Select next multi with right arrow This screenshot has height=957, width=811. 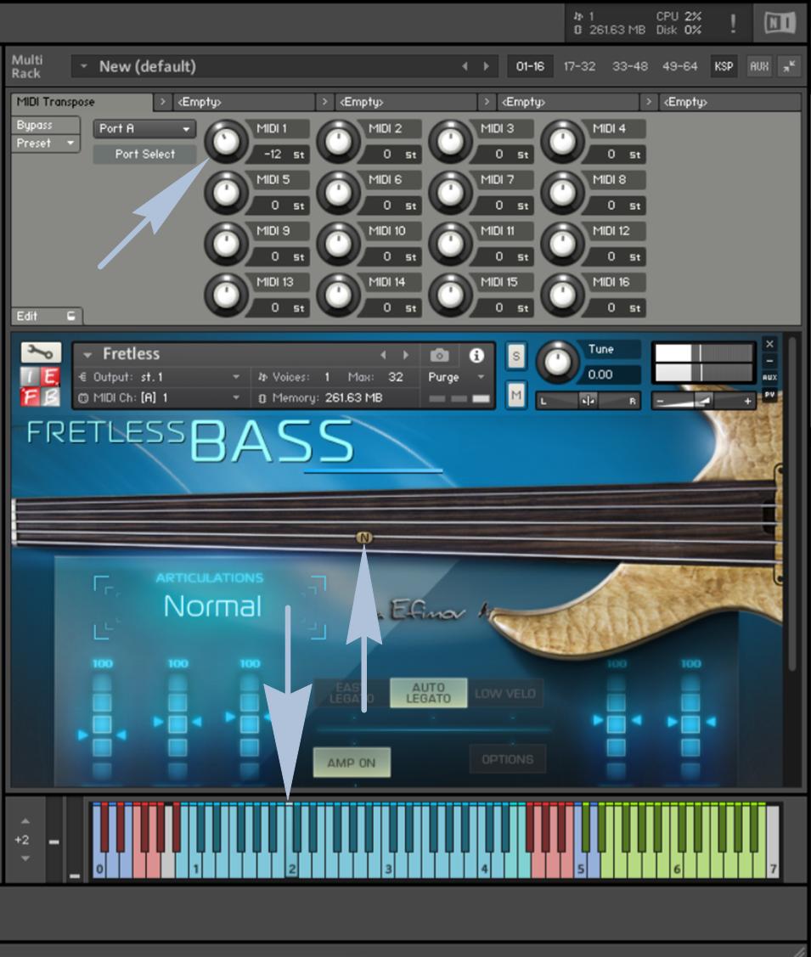pyautogui.click(x=487, y=66)
